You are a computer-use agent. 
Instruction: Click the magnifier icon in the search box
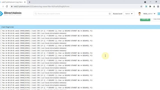pos(36,14)
